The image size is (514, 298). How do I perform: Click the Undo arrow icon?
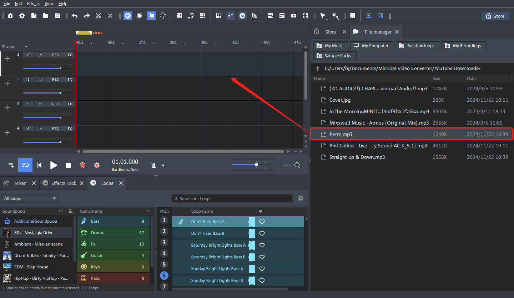tap(75, 16)
